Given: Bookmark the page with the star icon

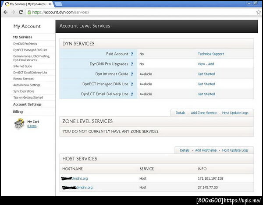Looking at the screenshot, I should (259, 12).
